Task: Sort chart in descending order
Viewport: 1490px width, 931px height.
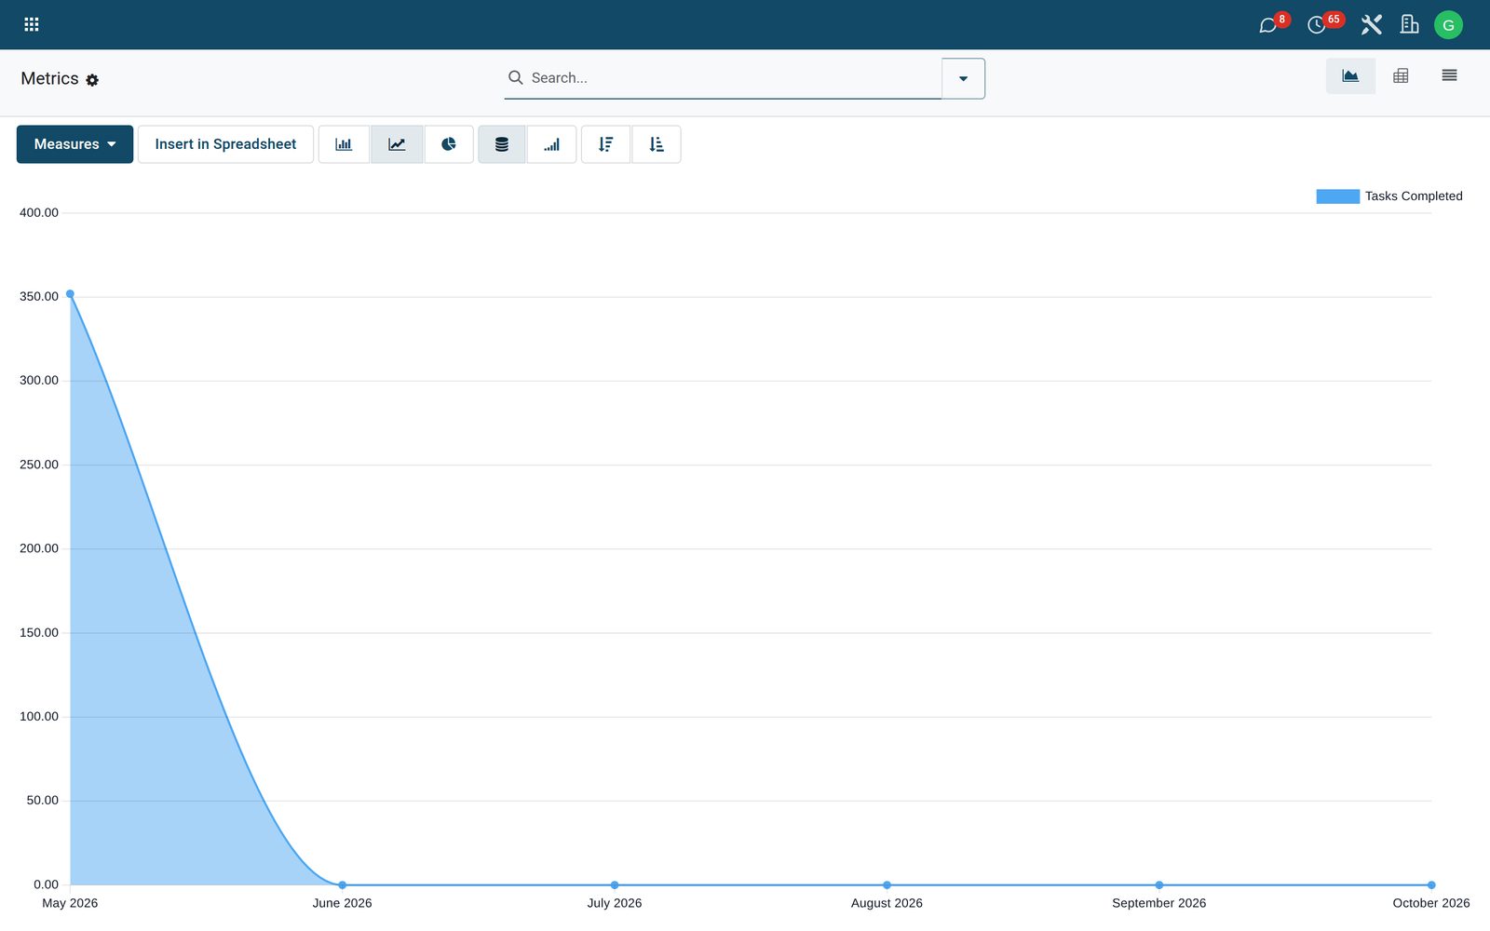Action: coord(606,144)
